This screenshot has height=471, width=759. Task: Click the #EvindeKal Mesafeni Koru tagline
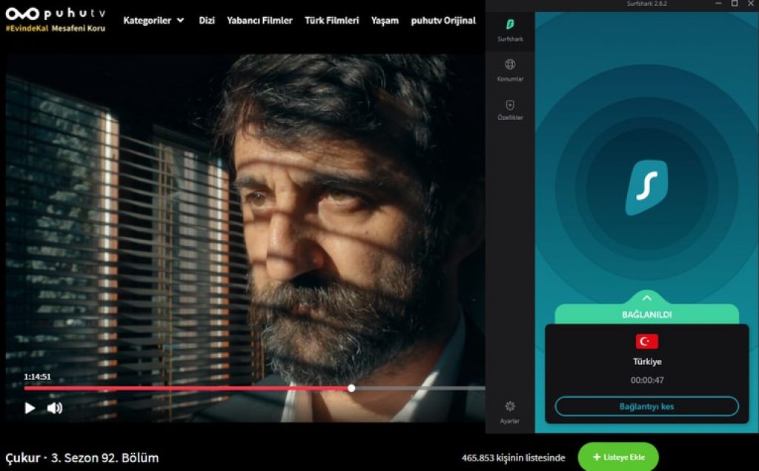pos(55,29)
